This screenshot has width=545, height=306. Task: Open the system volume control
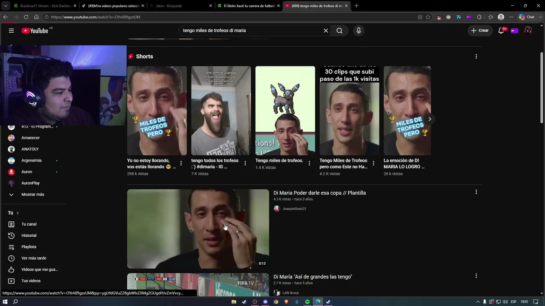pyautogui.click(x=505, y=302)
